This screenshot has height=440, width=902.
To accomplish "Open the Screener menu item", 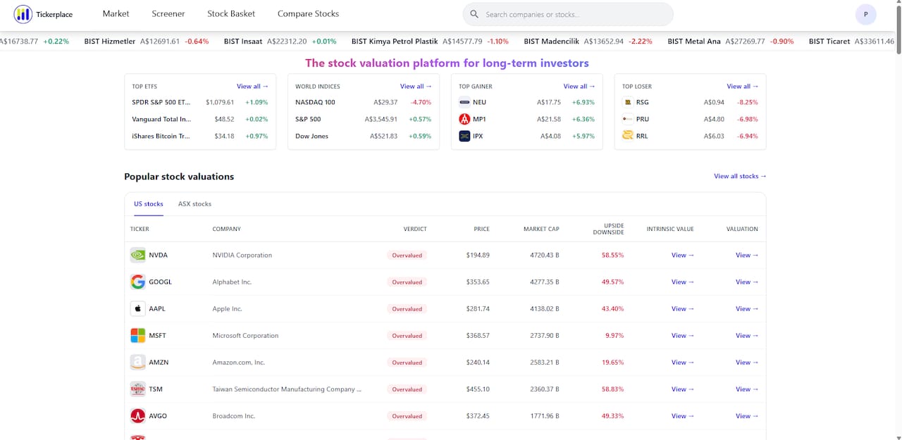I will [168, 14].
